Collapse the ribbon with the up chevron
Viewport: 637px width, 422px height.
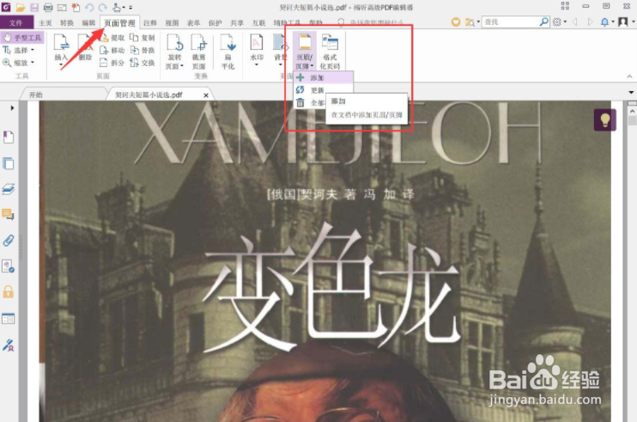(629, 76)
